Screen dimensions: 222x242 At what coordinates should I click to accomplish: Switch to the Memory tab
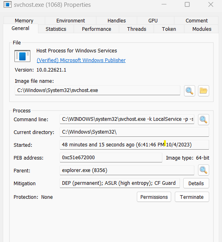pos(24,20)
